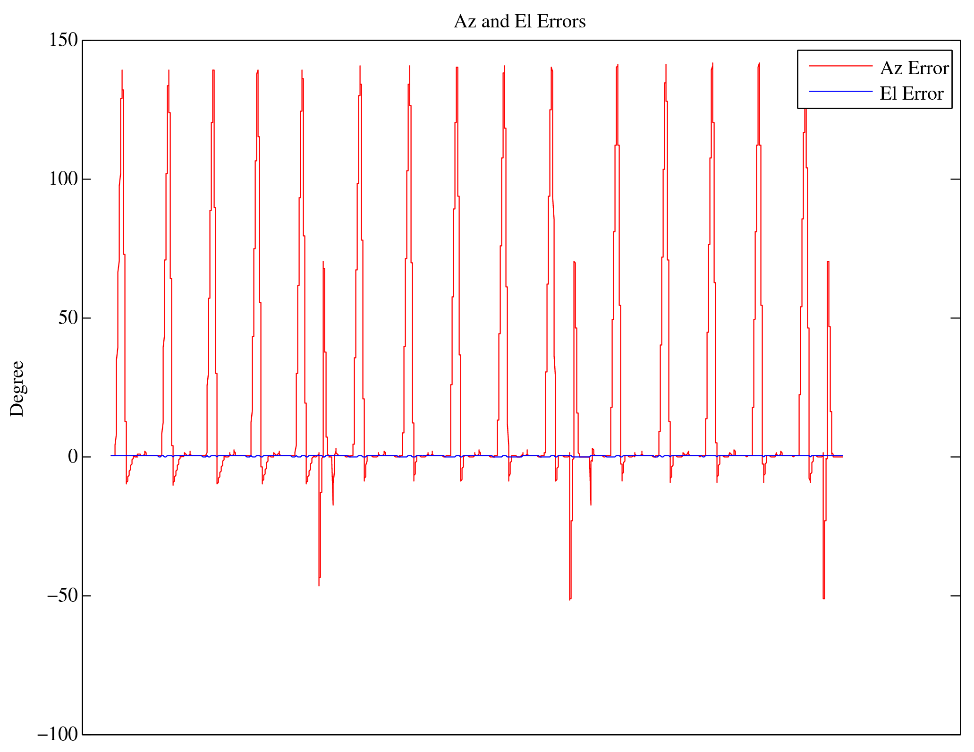
Task: Select the 'Az Error' legend label
Action: (915, 68)
